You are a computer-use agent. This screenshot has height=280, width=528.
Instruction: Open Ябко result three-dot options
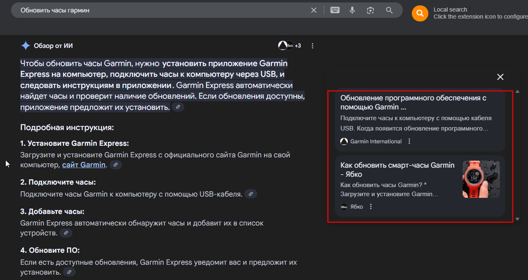tap(371, 206)
